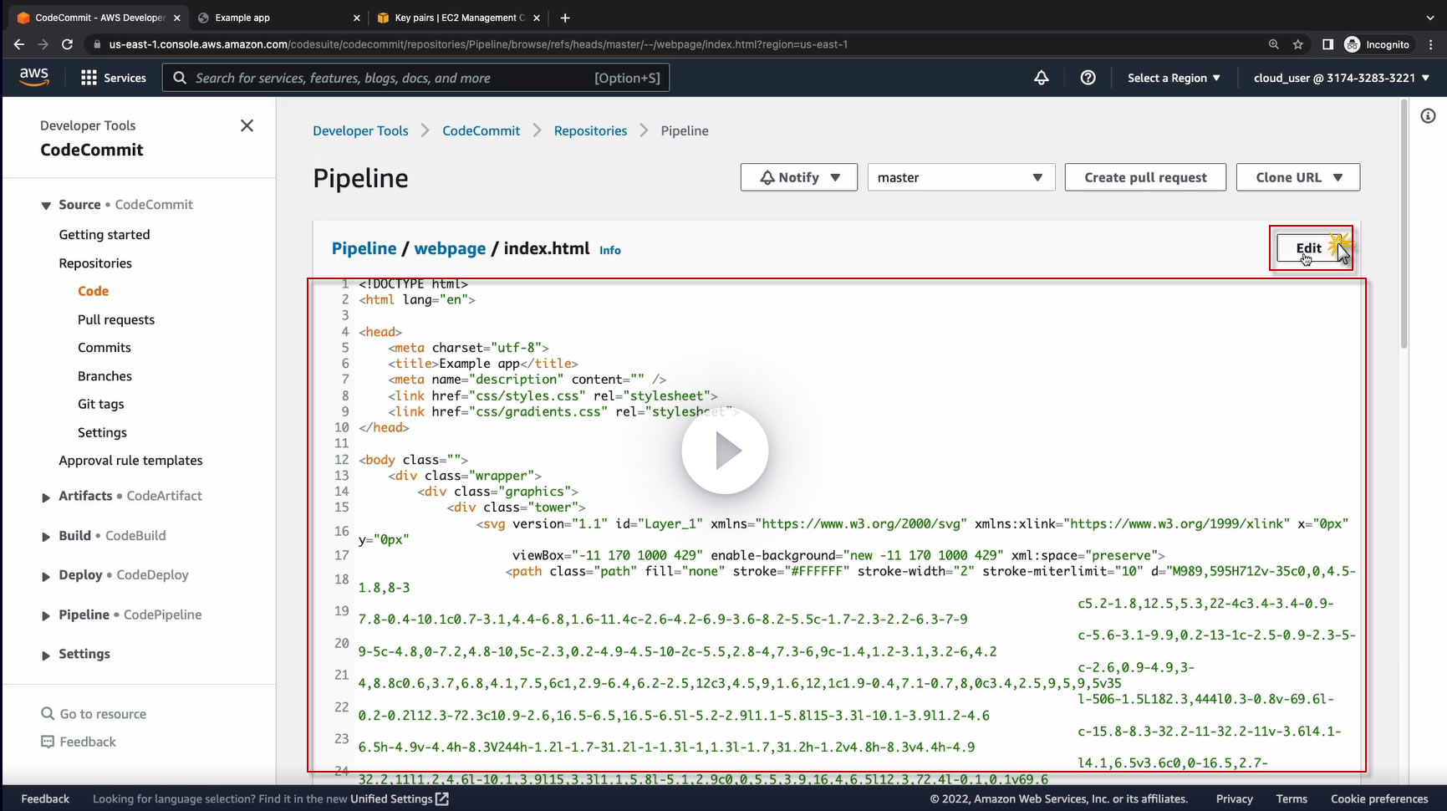Reload the browser page
The height and width of the screenshot is (811, 1447).
click(x=68, y=44)
